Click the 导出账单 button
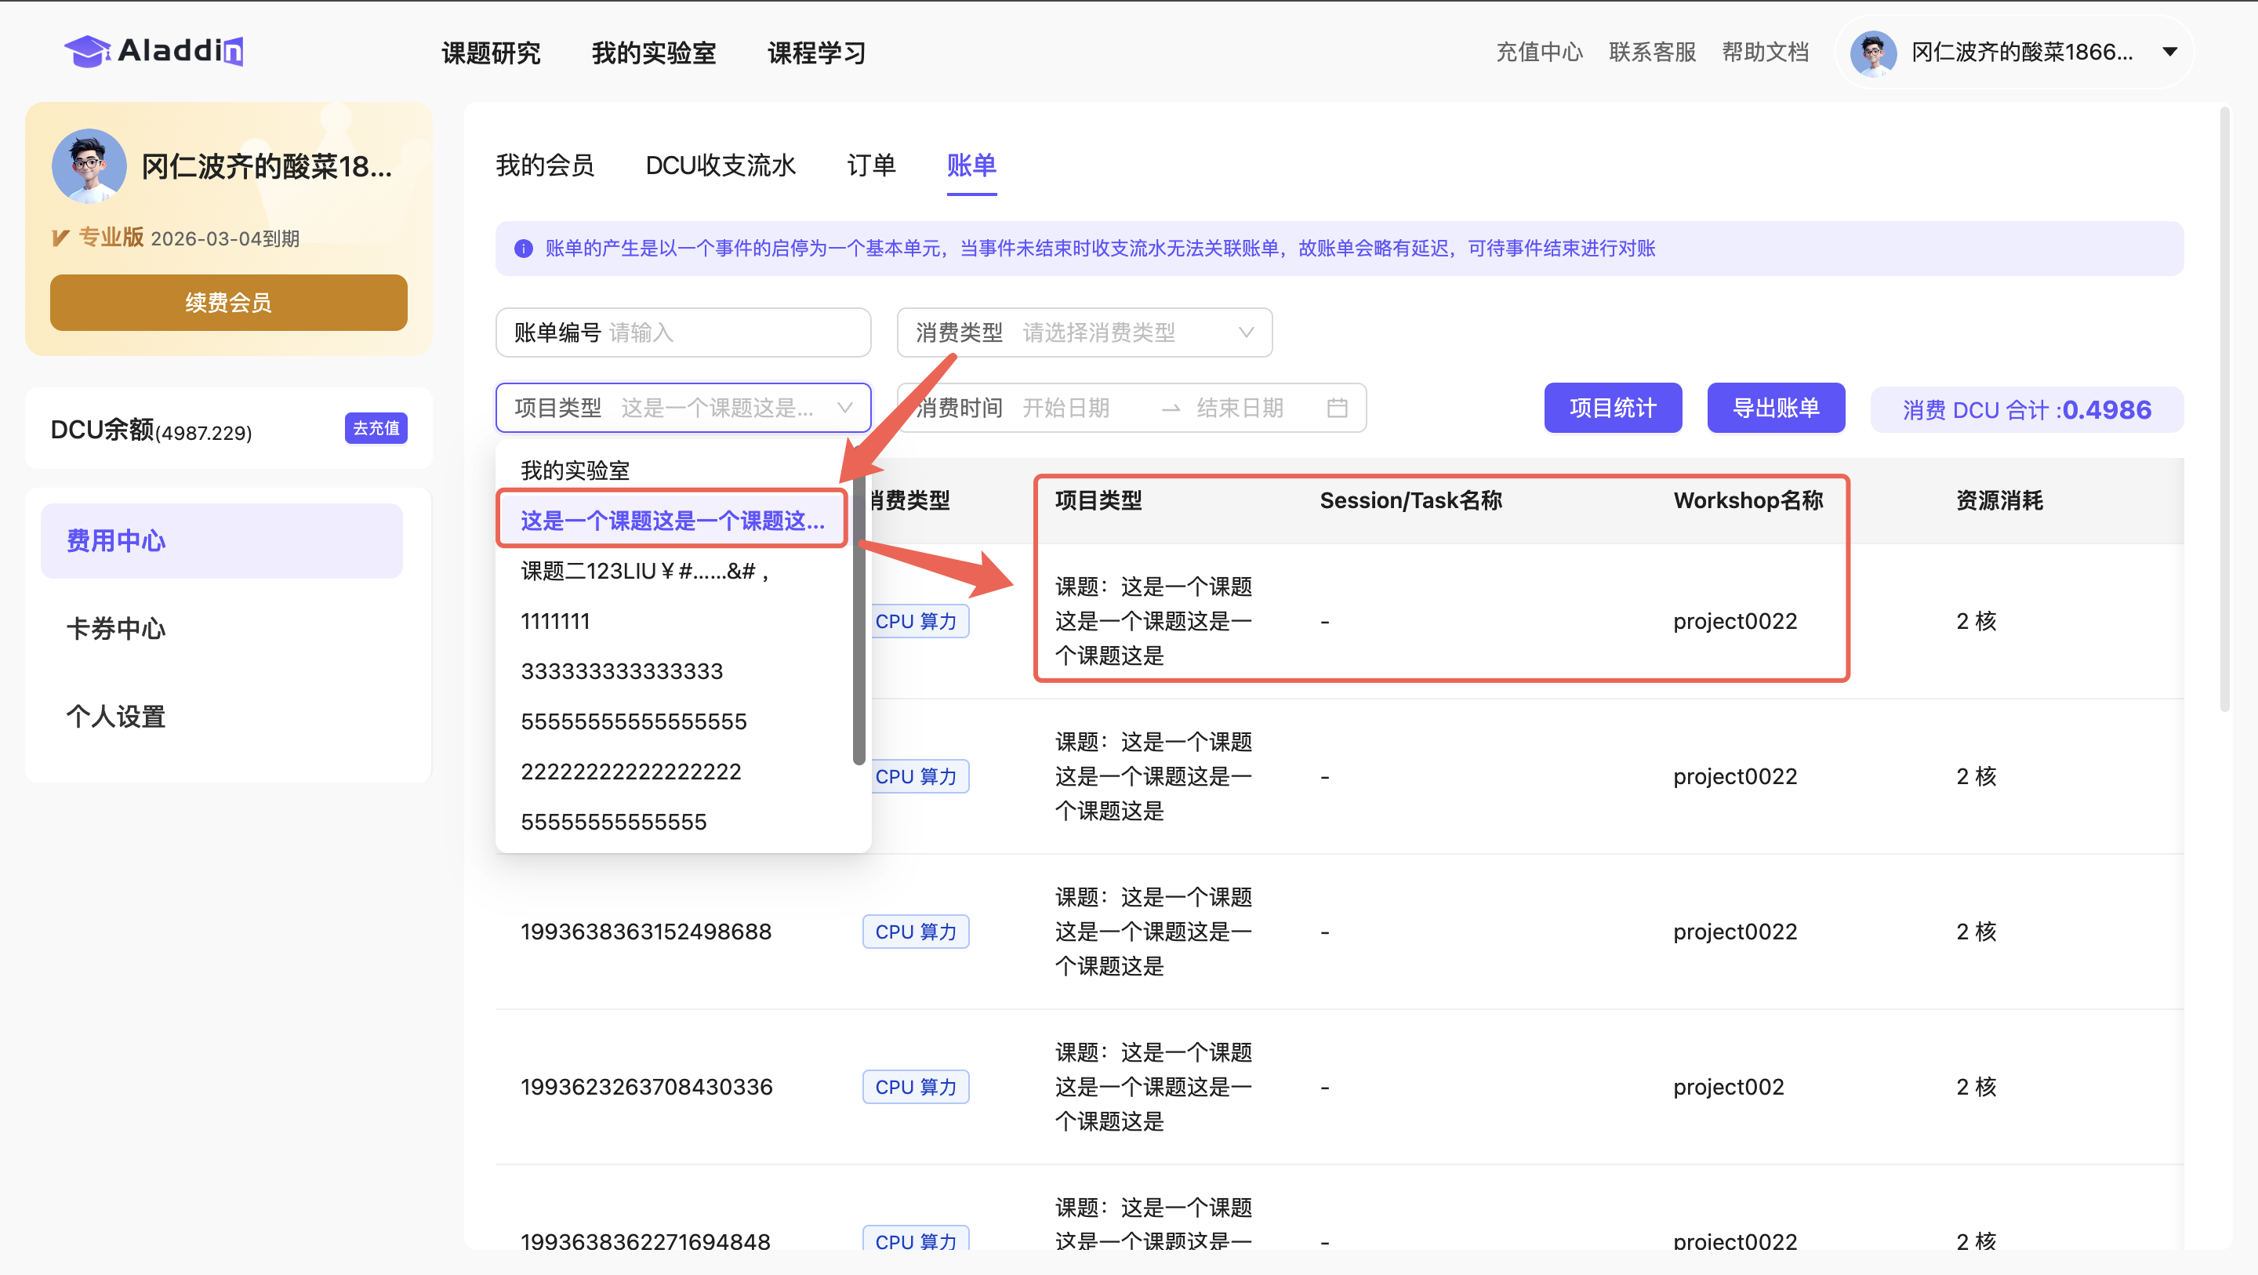Viewport: 2258px width, 1275px height. tap(1775, 408)
